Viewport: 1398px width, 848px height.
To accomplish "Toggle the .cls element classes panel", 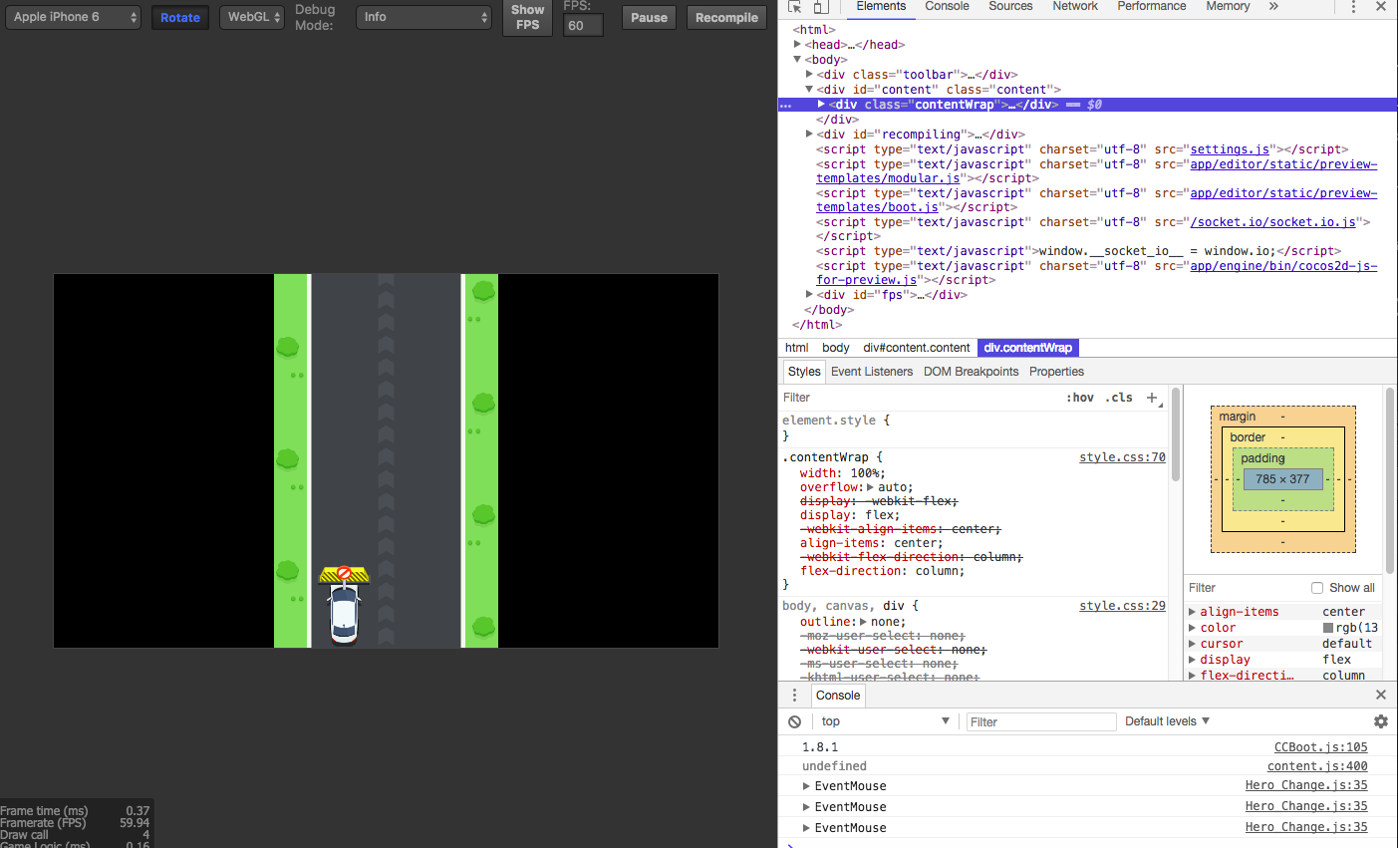I will point(1119,398).
